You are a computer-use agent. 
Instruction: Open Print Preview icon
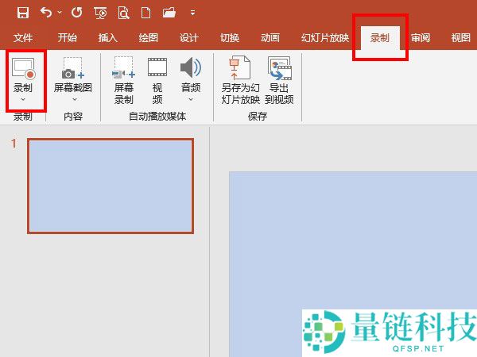(123, 13)
